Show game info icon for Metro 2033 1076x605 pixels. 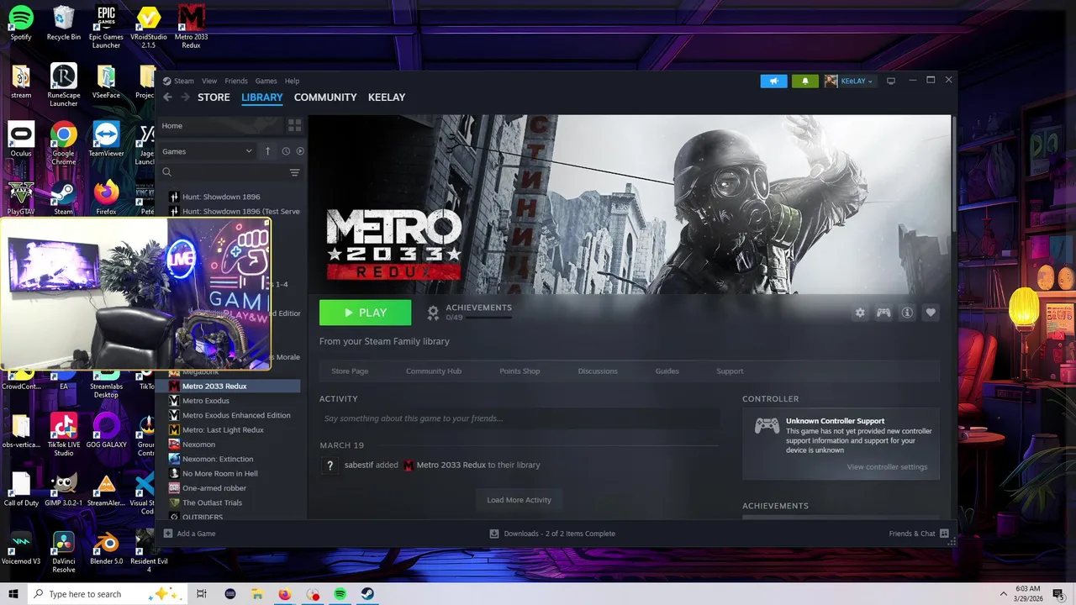pyautogui.click(x=907, y=313)
